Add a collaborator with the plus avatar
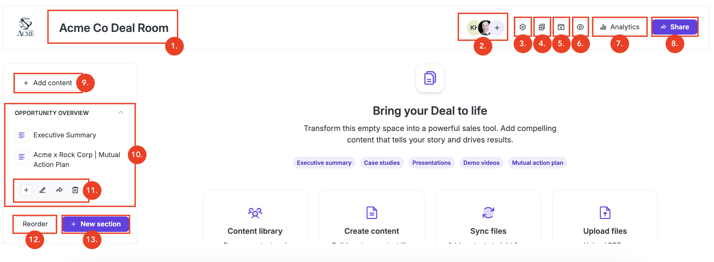The width and height of the screenshot is (714, 262). (497, 28)
